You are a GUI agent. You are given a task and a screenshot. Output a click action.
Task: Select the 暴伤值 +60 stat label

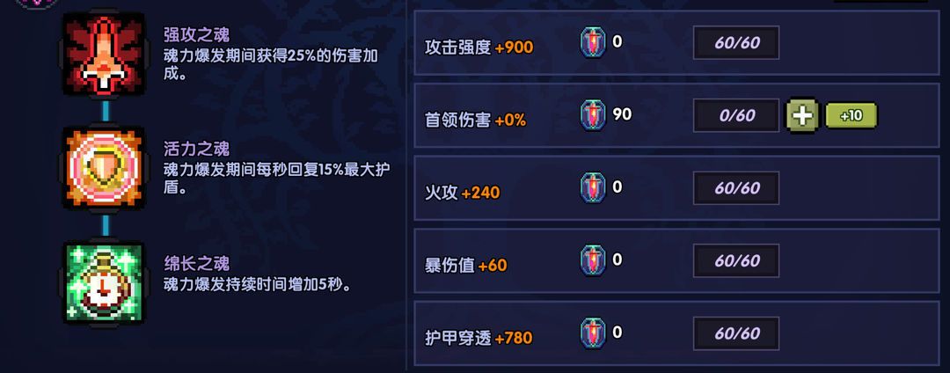pos(465,266)
